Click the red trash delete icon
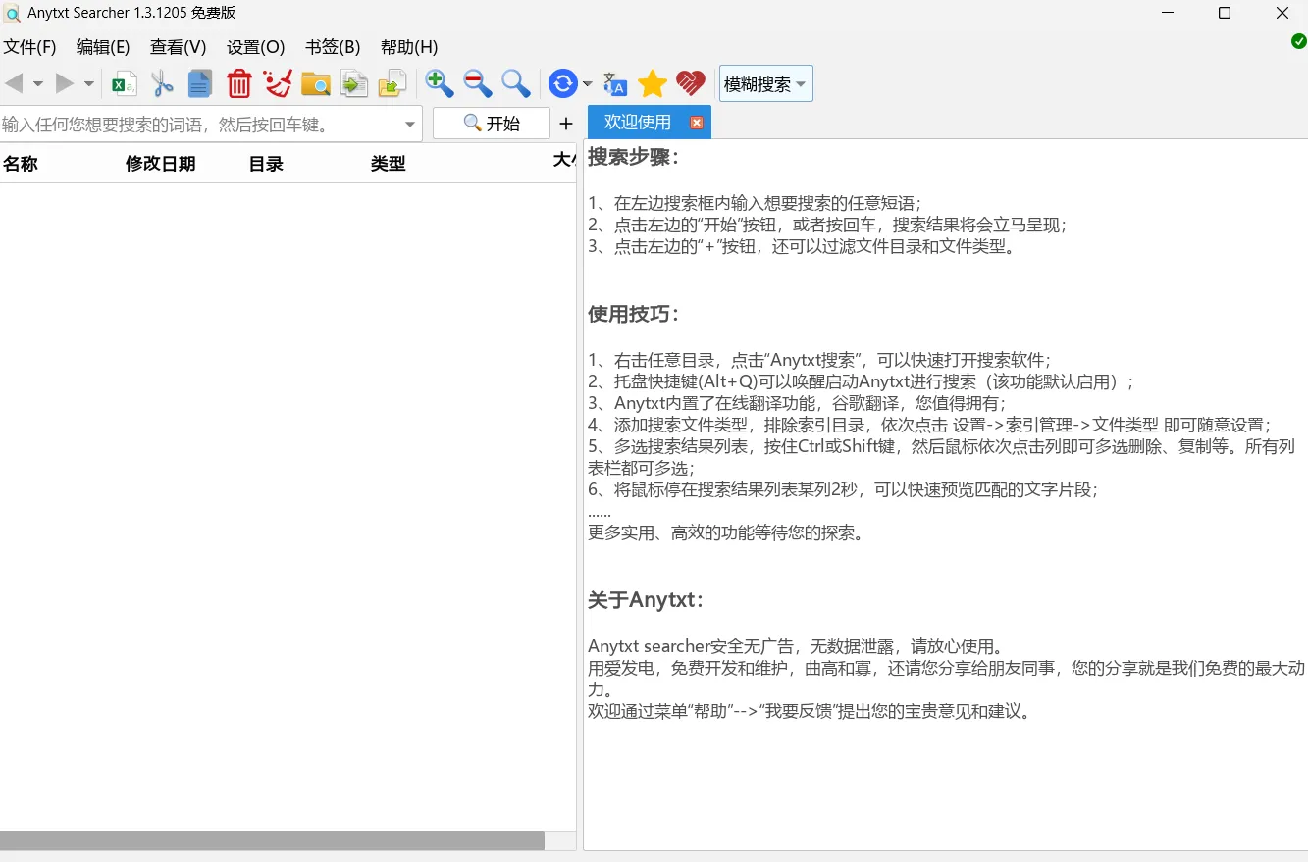This screenshot has width=1308, height=862. tap(238, 83)
